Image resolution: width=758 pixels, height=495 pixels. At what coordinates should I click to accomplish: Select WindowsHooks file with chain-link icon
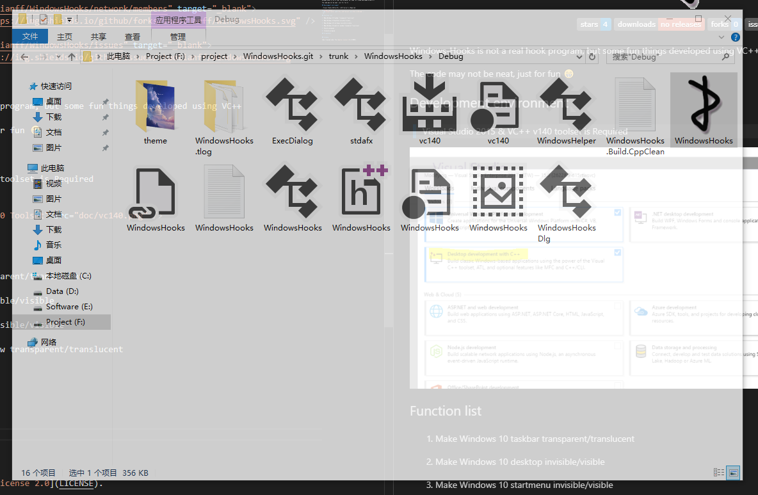(155, 199)
